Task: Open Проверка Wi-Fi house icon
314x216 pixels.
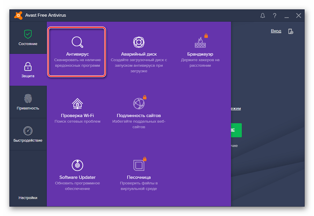Action: [x=77, y=103]
